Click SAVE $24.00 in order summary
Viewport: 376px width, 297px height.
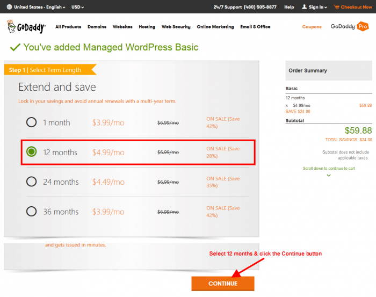[x=298, y=112]
